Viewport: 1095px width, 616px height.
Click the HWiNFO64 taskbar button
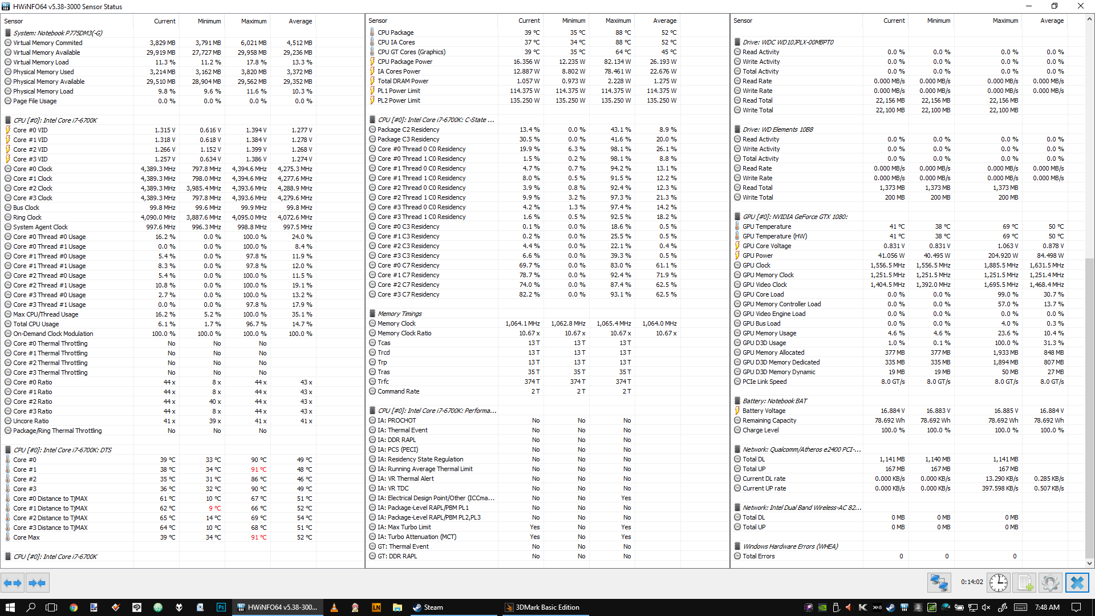pos(278,607)
